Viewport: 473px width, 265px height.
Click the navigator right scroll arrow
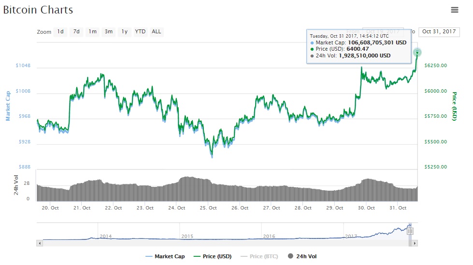coord(415,243)
